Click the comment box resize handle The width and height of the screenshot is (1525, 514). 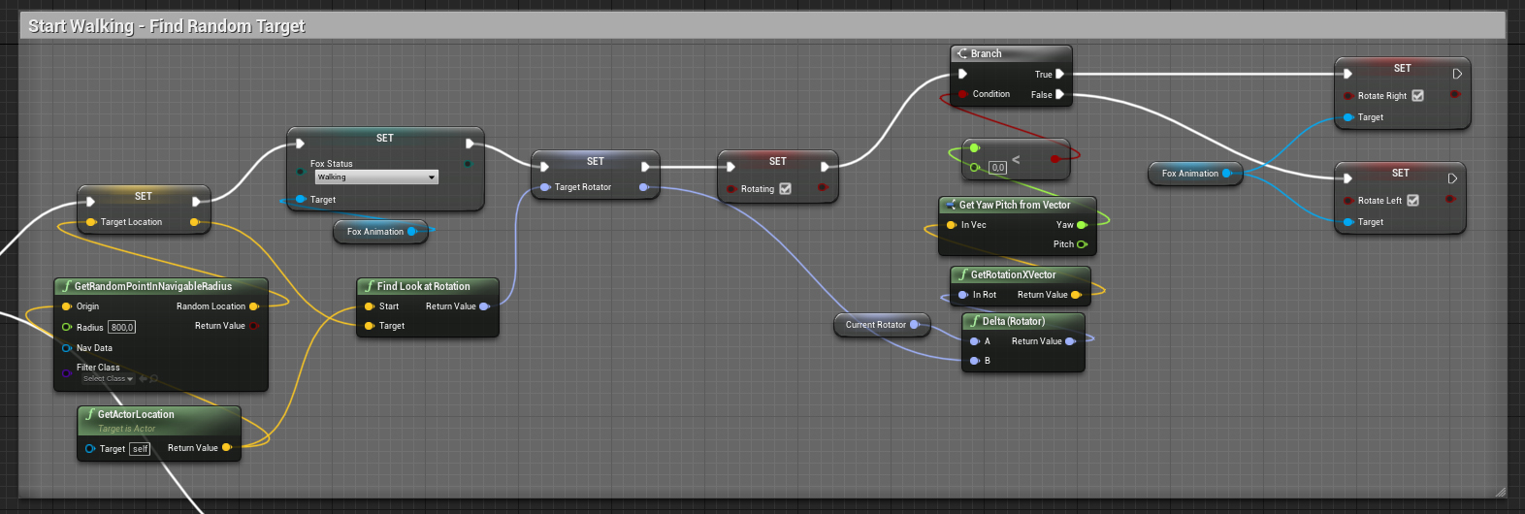click(x=1500, y=492)
